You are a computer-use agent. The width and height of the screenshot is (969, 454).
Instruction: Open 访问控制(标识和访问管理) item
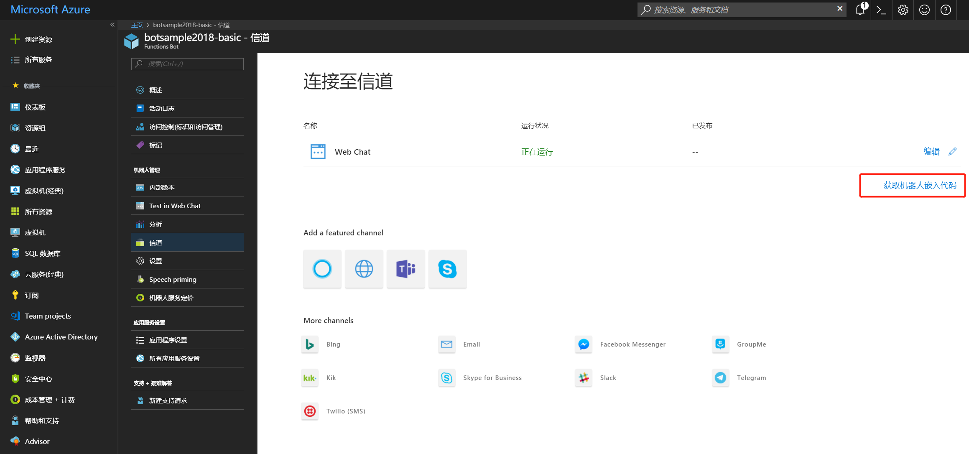187,127
